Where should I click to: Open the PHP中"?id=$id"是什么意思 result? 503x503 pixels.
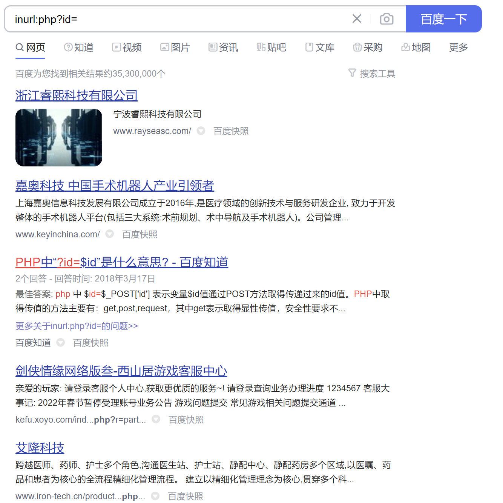(x=122, y=262)
